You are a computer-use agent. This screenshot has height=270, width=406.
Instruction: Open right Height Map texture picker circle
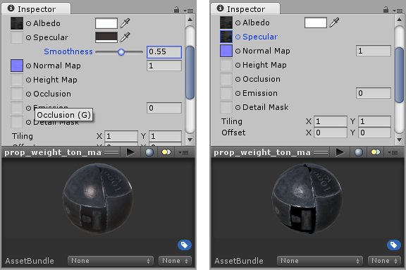pyautogui.click(x=238, y=65)
